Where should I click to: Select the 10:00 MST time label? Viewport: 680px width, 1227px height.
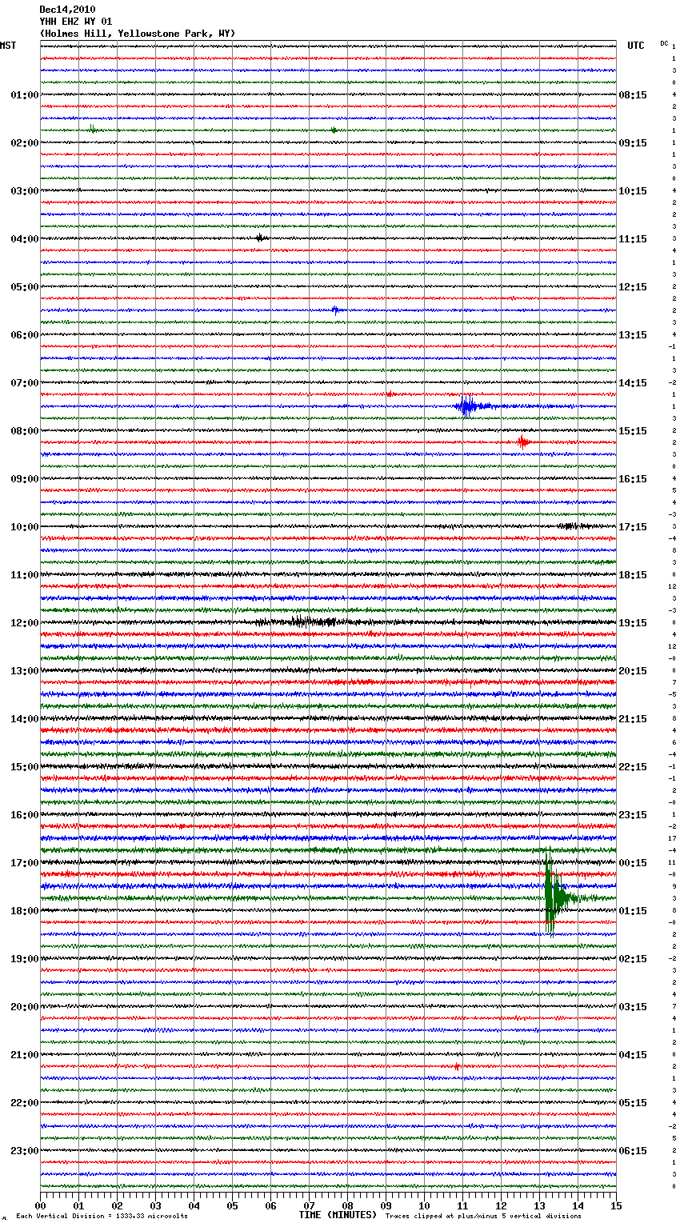pyautogui.click(x=25, y=527)
